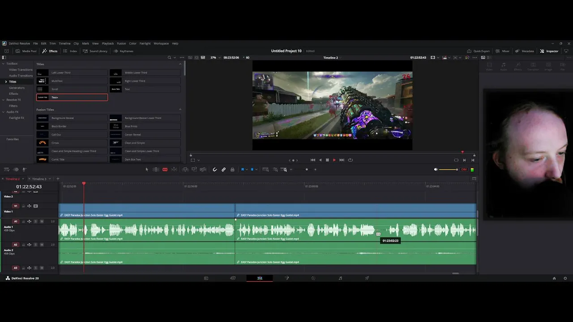
Task: Toggle the red DIM audio button
Action: coord(464,169)
